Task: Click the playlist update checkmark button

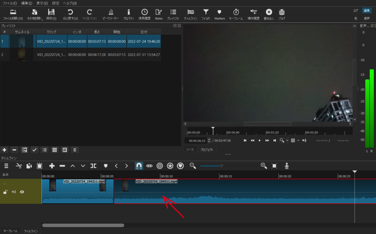Action: point(34,150)
